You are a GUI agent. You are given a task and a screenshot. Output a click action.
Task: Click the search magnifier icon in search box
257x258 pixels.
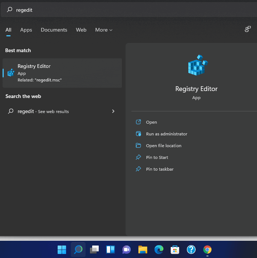10,10
